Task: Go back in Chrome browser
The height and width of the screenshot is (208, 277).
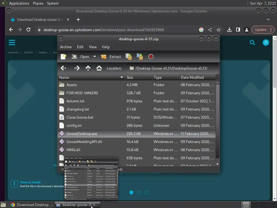Action: pyautogui.click(x=11, y=30)
